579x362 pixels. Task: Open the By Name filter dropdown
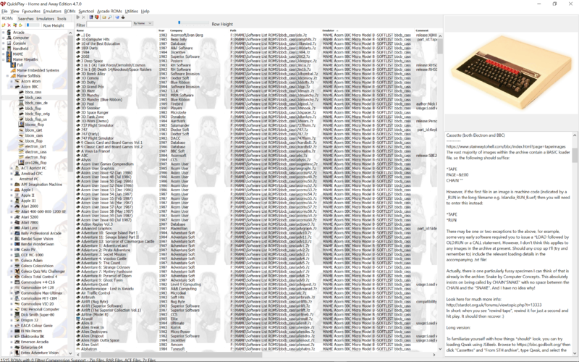(142, 23)
